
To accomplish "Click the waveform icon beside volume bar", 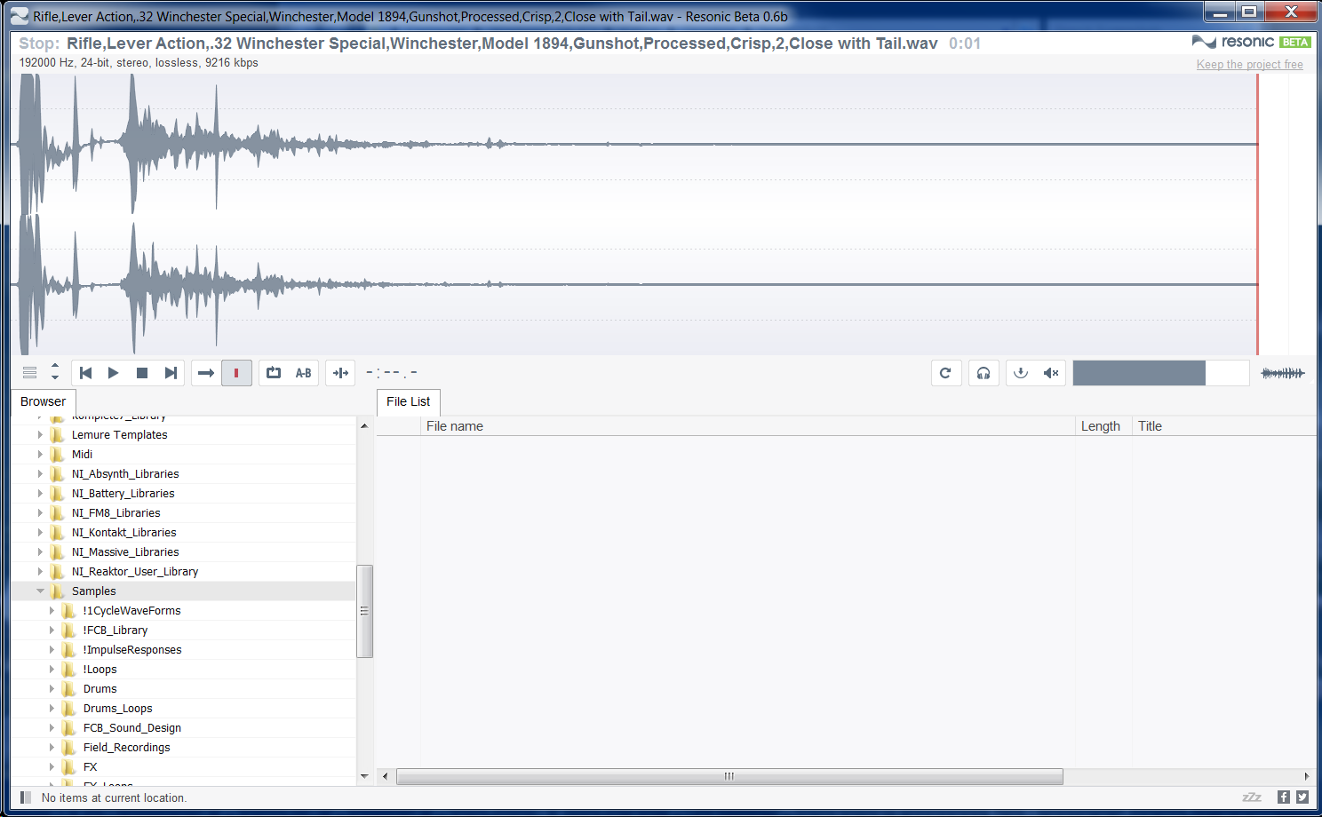I will pyautogui.click(x=1283, y=373).
